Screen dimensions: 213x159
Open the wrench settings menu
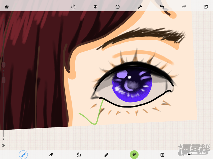point(140,7)
